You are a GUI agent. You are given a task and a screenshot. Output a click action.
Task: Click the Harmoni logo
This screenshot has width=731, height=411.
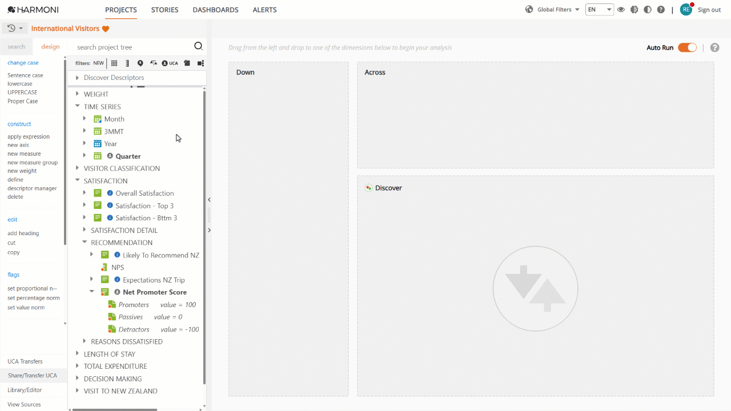pos(33,10)
